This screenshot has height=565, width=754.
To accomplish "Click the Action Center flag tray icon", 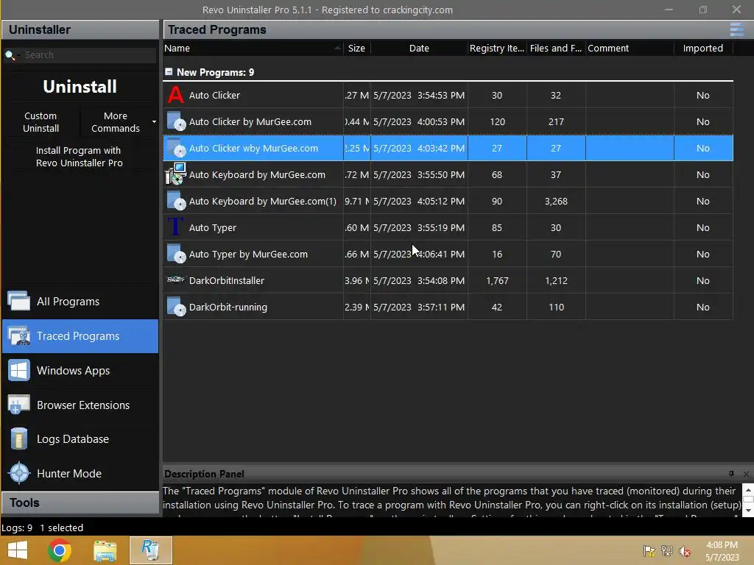I will pos(649,551).
